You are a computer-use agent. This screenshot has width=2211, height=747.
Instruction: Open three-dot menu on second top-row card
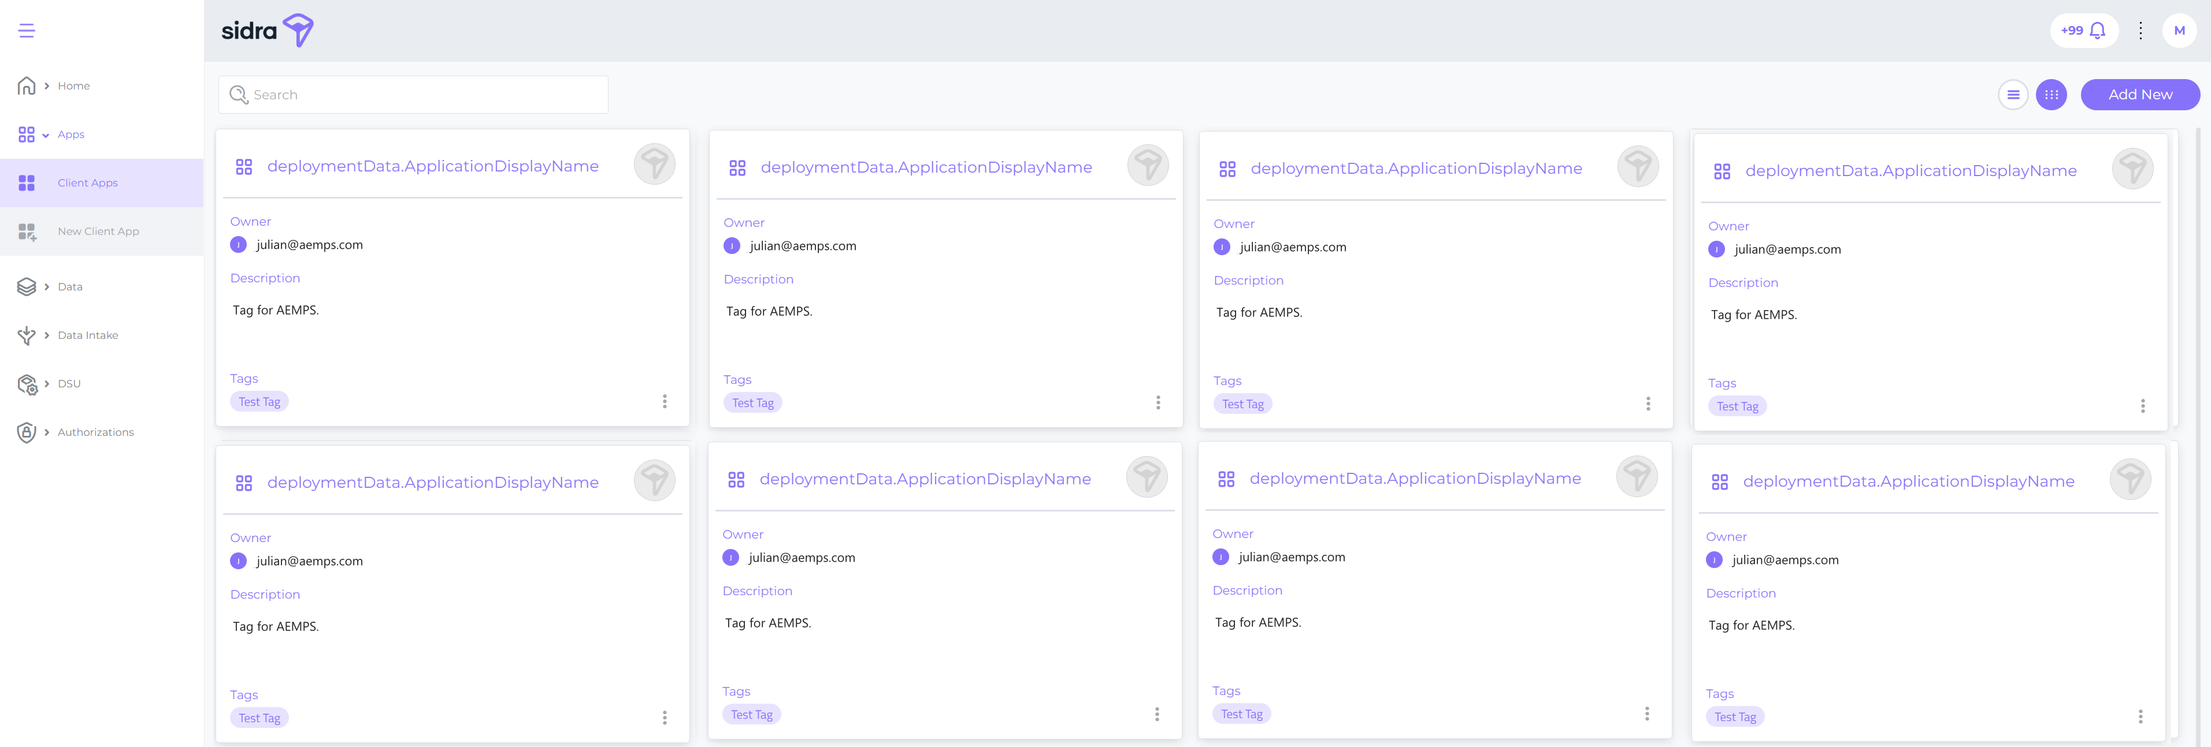[x=1158, y=402]
